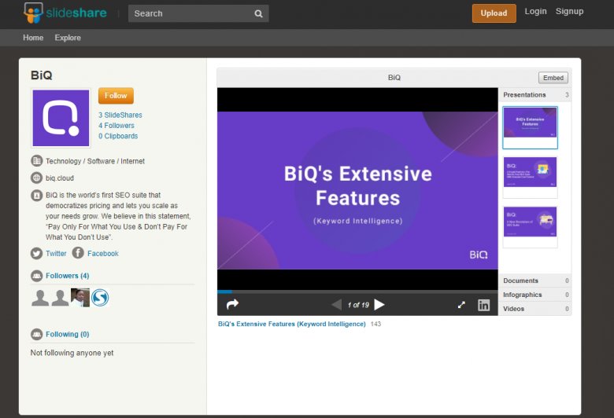Open the 4 Followers link

click(117, 126)
